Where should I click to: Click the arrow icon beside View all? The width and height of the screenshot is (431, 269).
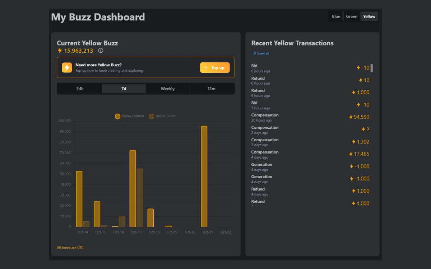tap(254, 53)
